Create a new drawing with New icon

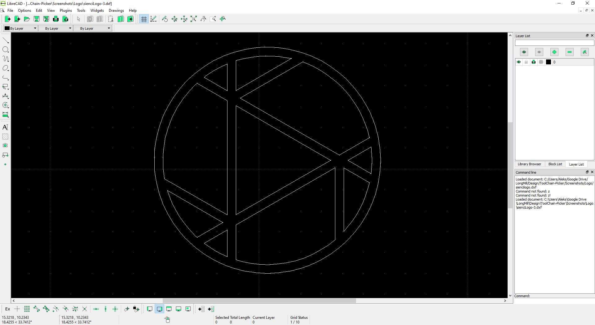(7, 19)
